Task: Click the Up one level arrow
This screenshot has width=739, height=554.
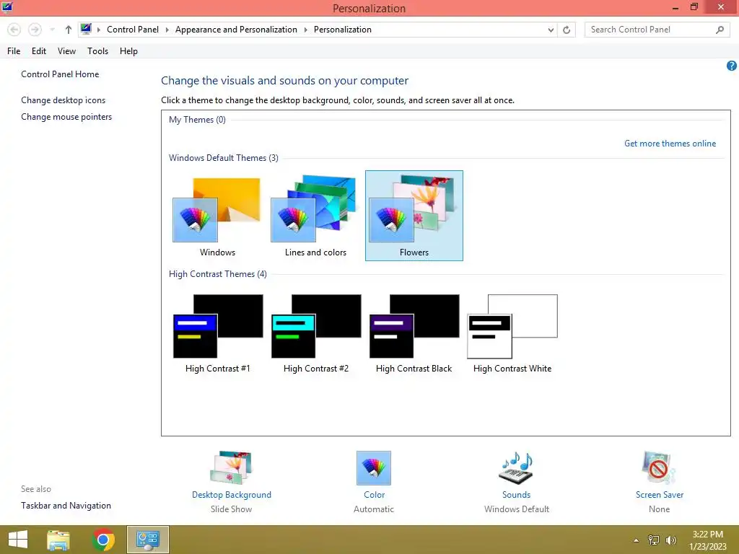Action: click(x=69, y=30)
